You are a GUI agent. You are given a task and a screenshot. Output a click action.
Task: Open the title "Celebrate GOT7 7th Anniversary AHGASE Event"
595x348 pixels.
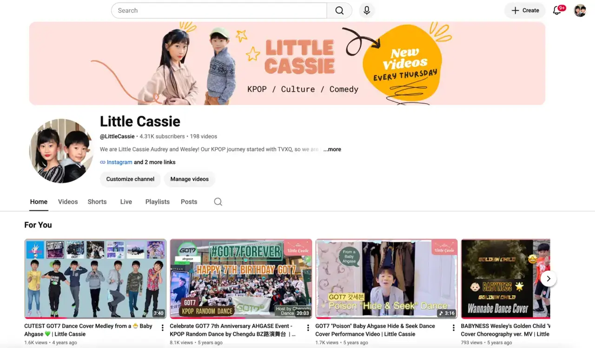(232, 330)
